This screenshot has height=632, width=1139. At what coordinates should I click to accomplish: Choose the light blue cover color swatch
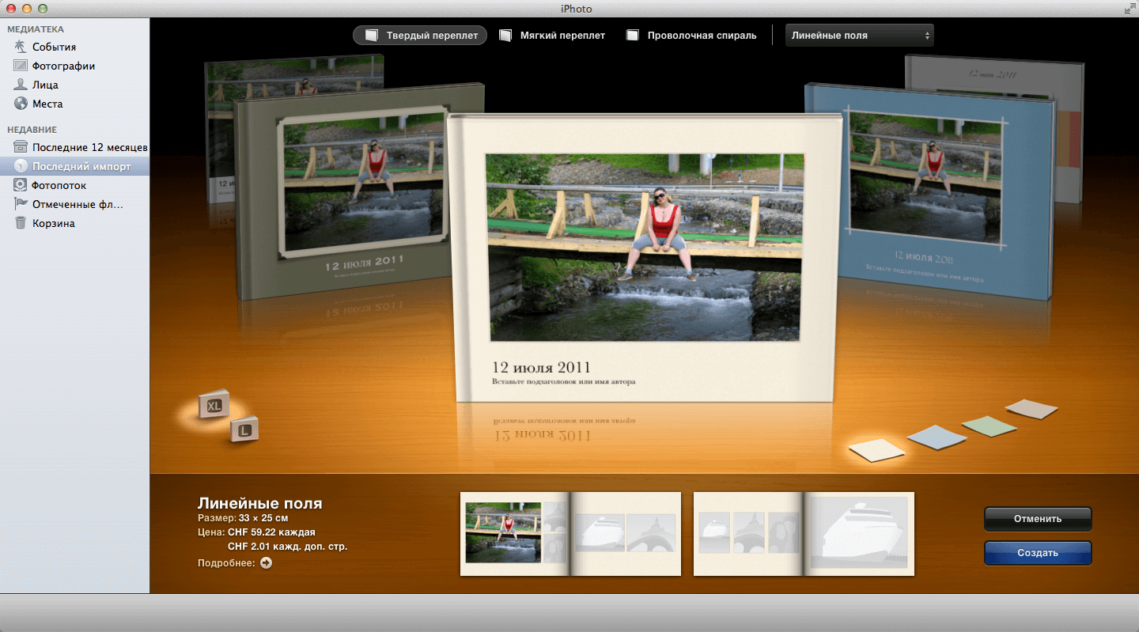(937, 437)
